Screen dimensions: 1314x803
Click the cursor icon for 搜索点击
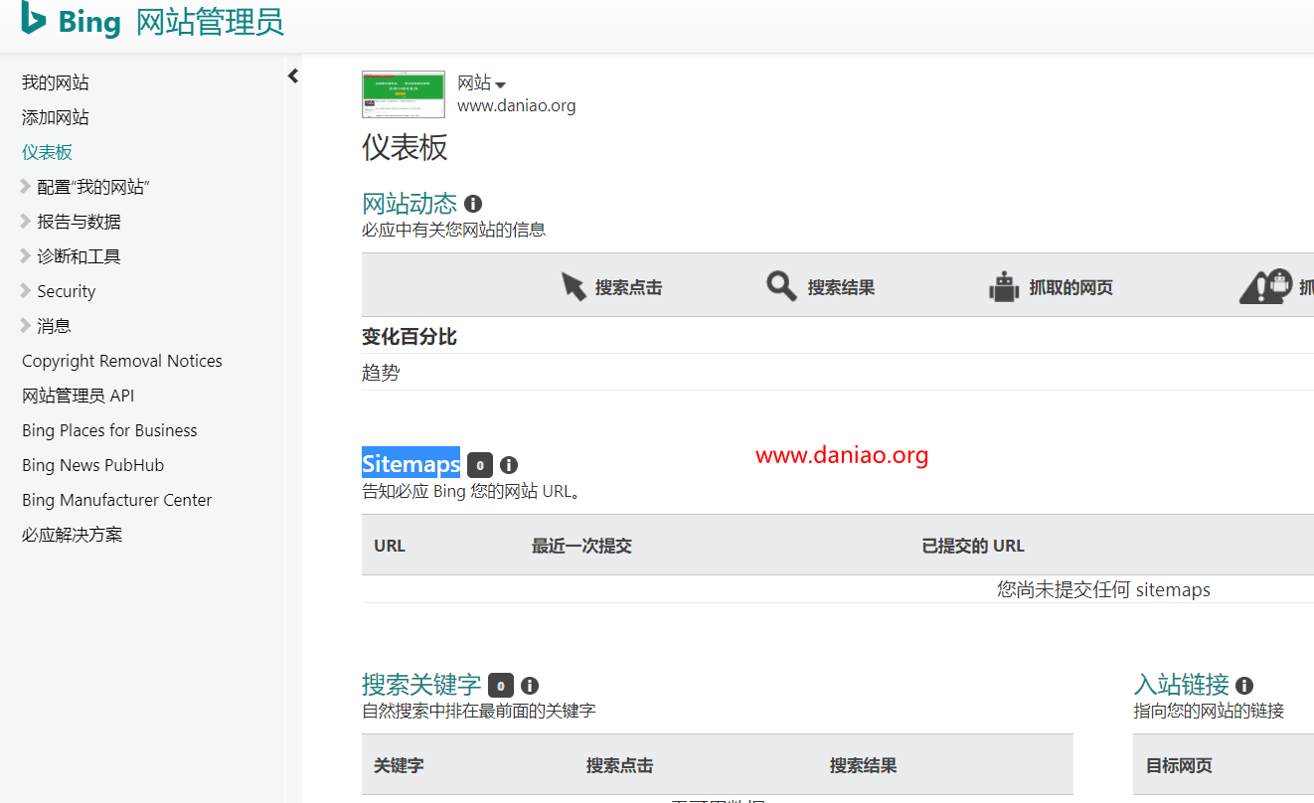[574, 286]
